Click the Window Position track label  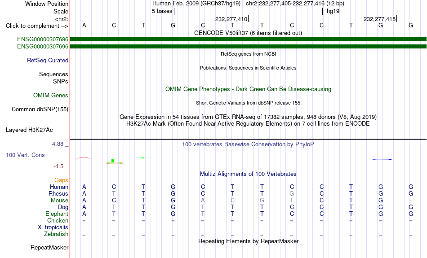47,4
